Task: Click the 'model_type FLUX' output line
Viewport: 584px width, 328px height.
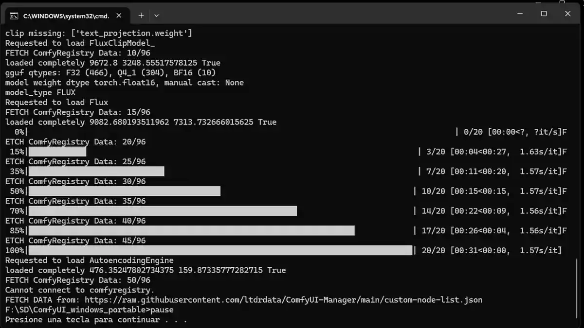Action: coord(40,92)
